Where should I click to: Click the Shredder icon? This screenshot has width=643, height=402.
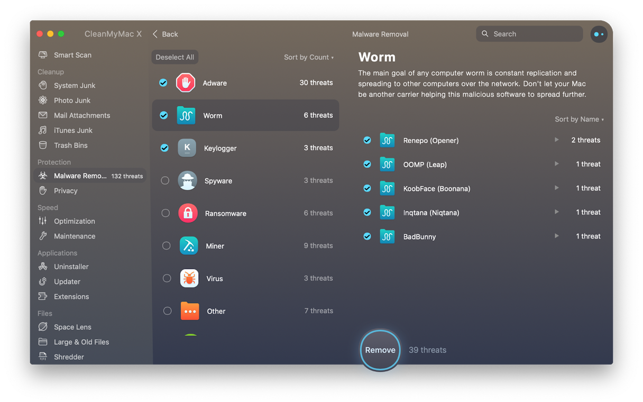43,357
